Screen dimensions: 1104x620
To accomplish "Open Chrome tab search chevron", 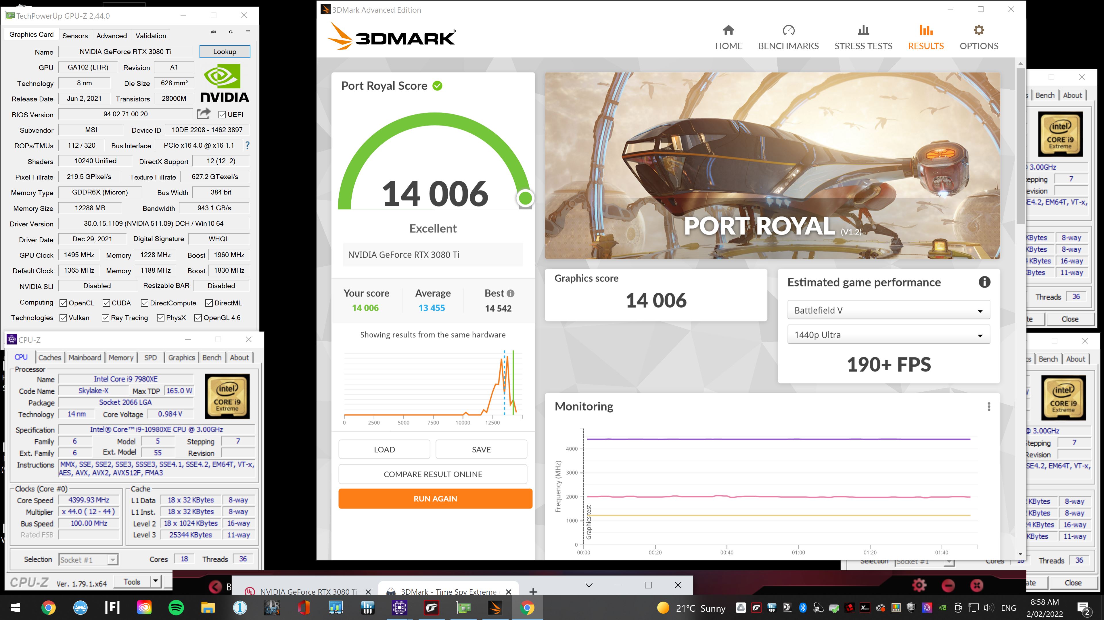I will [x=589, y=585].
